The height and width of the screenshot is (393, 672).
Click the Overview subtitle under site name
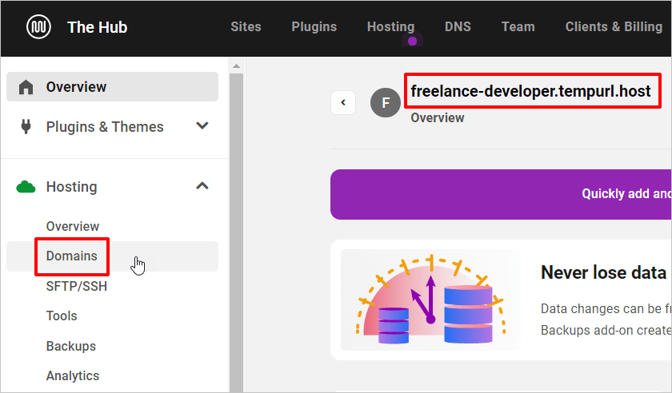click(x=437, y=117)
